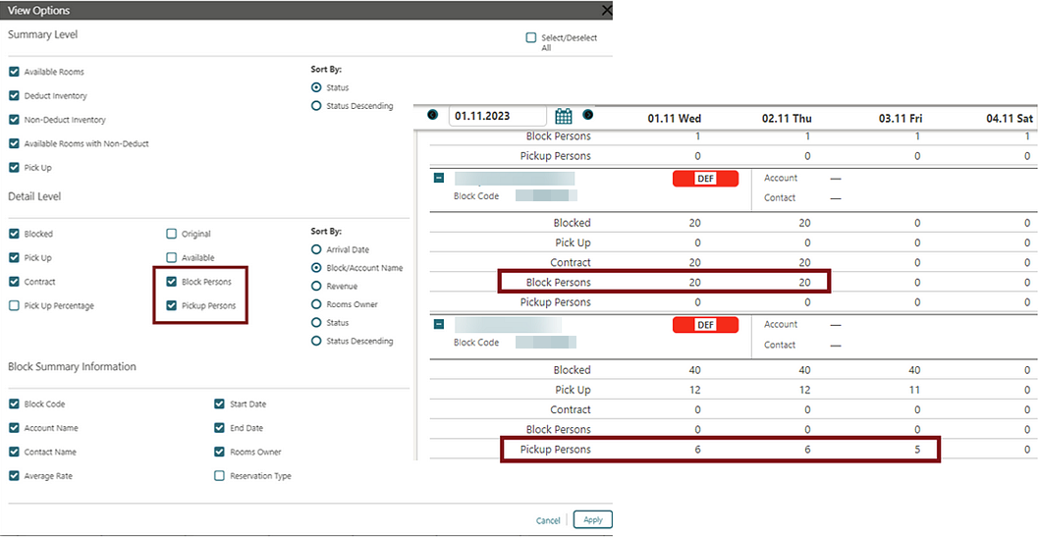Select Status Descending in Summary Level sort
This screenshot has width=1039, height=537.
[316, 105]
